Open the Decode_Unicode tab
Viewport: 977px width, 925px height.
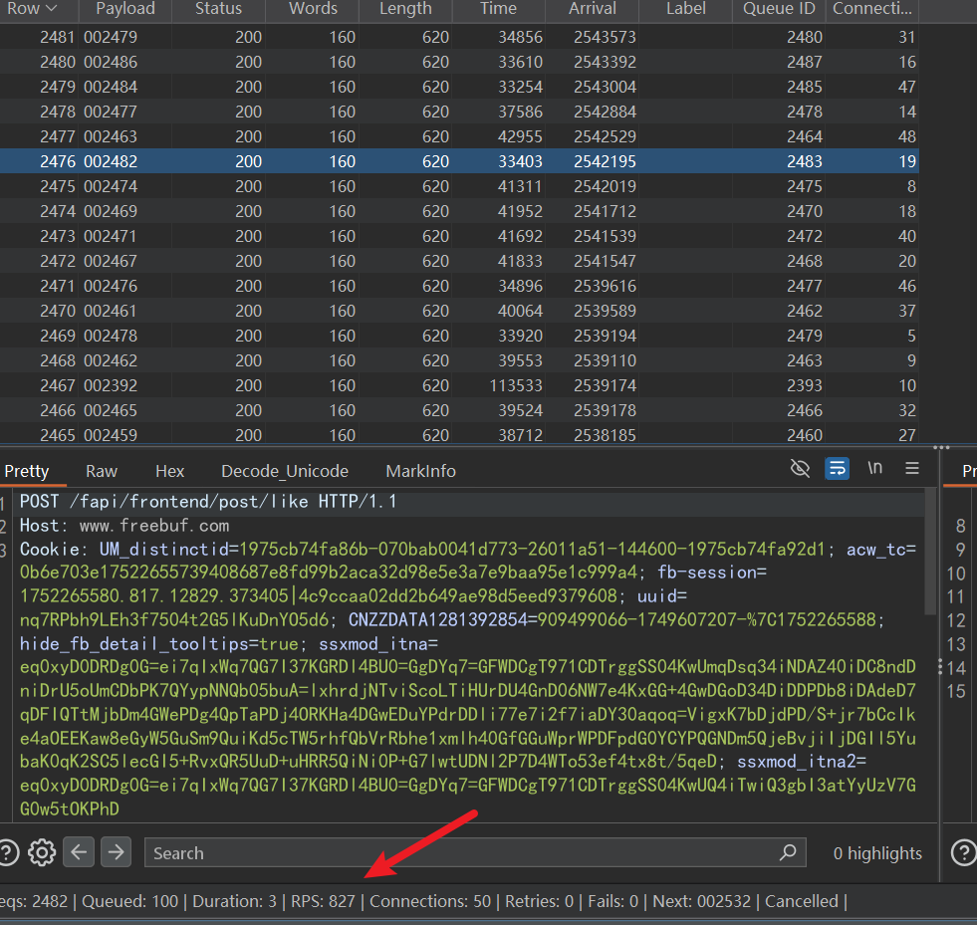click(x=285, y=471)
